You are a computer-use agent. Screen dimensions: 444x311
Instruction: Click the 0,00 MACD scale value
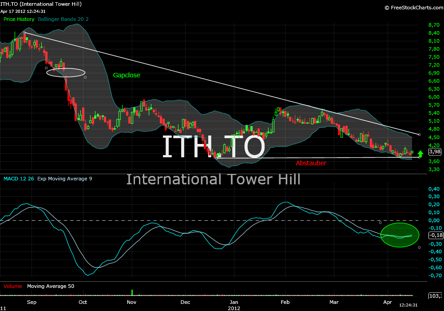tap(434, 220)
